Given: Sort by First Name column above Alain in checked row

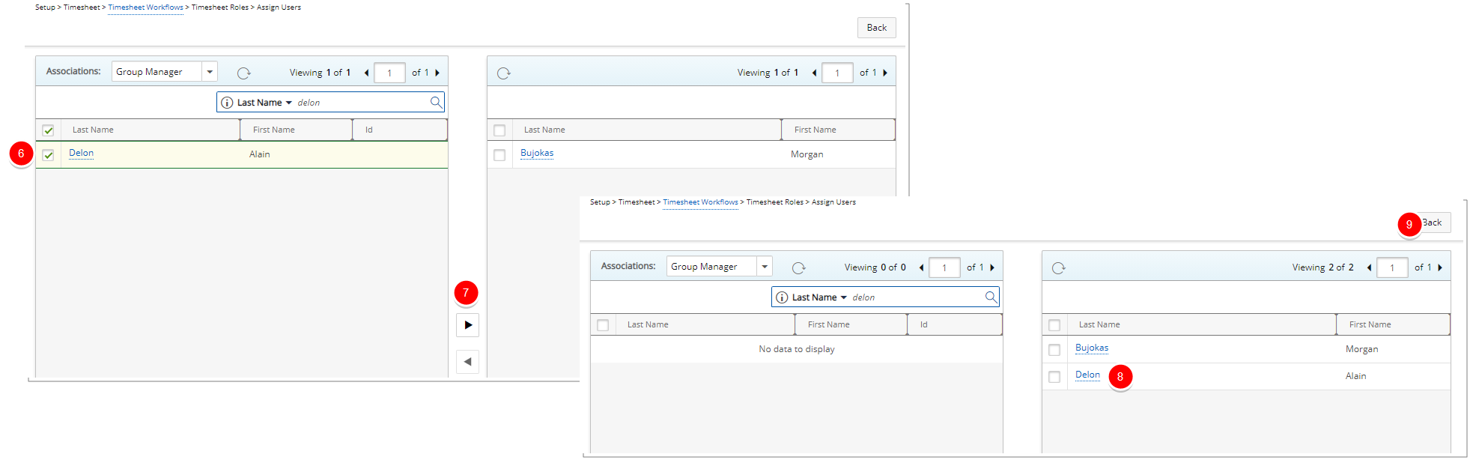Looking at the screenshot, I should pos(274,130).
